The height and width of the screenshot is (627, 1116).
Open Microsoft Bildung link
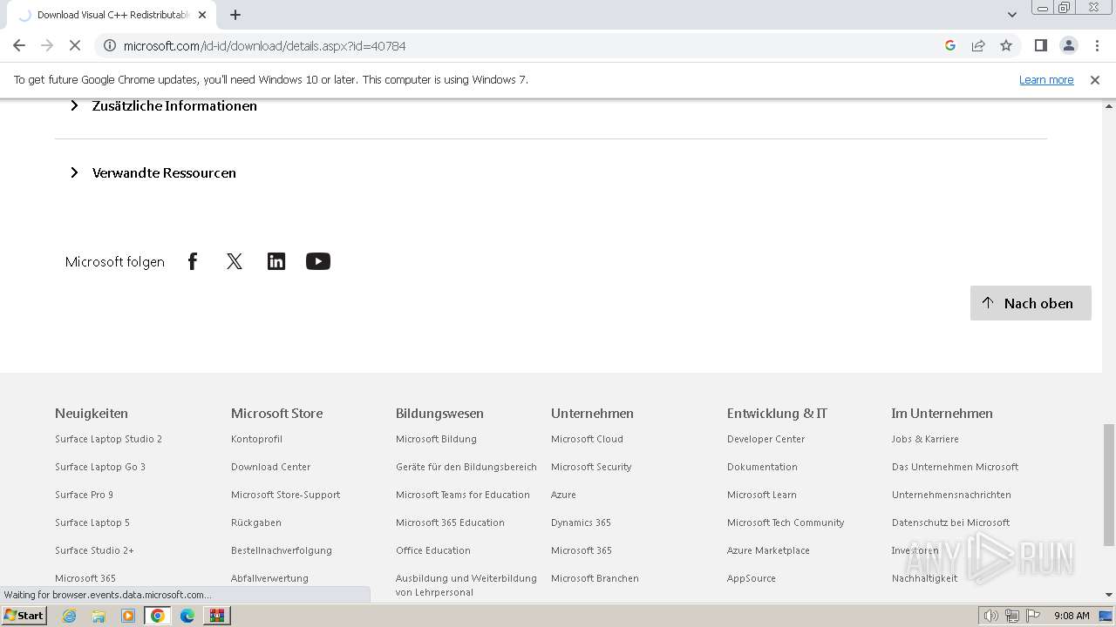point(436,439)
